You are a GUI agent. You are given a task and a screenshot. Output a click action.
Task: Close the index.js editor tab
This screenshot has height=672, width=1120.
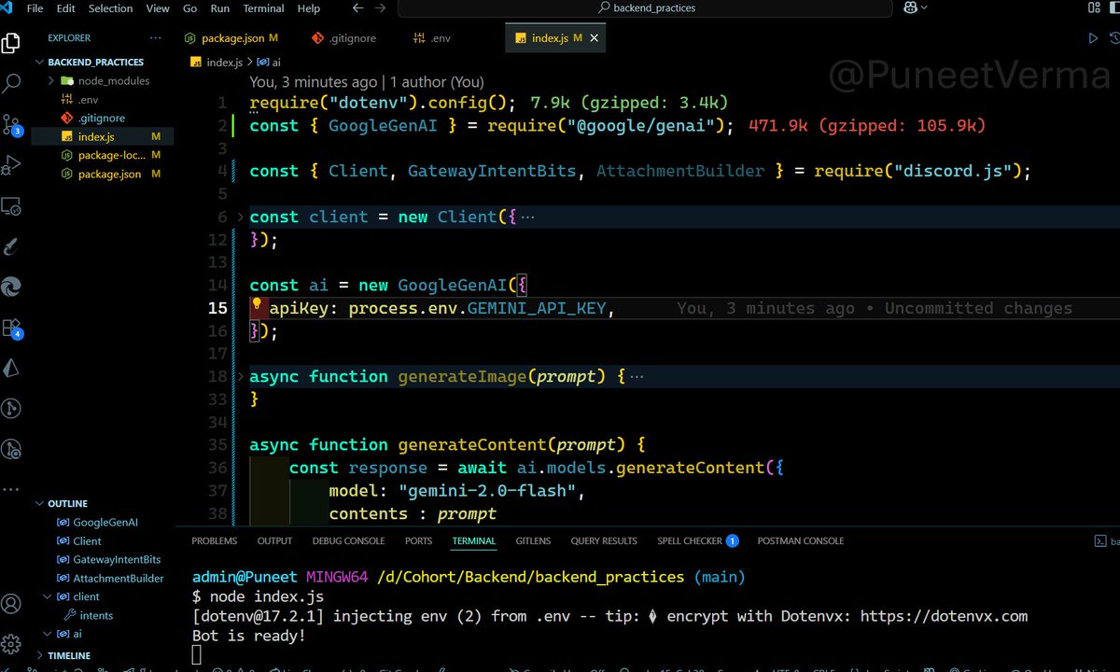tap(595, 38)
